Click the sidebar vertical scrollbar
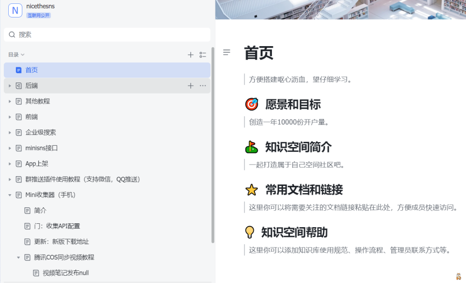 pos(213,146)
